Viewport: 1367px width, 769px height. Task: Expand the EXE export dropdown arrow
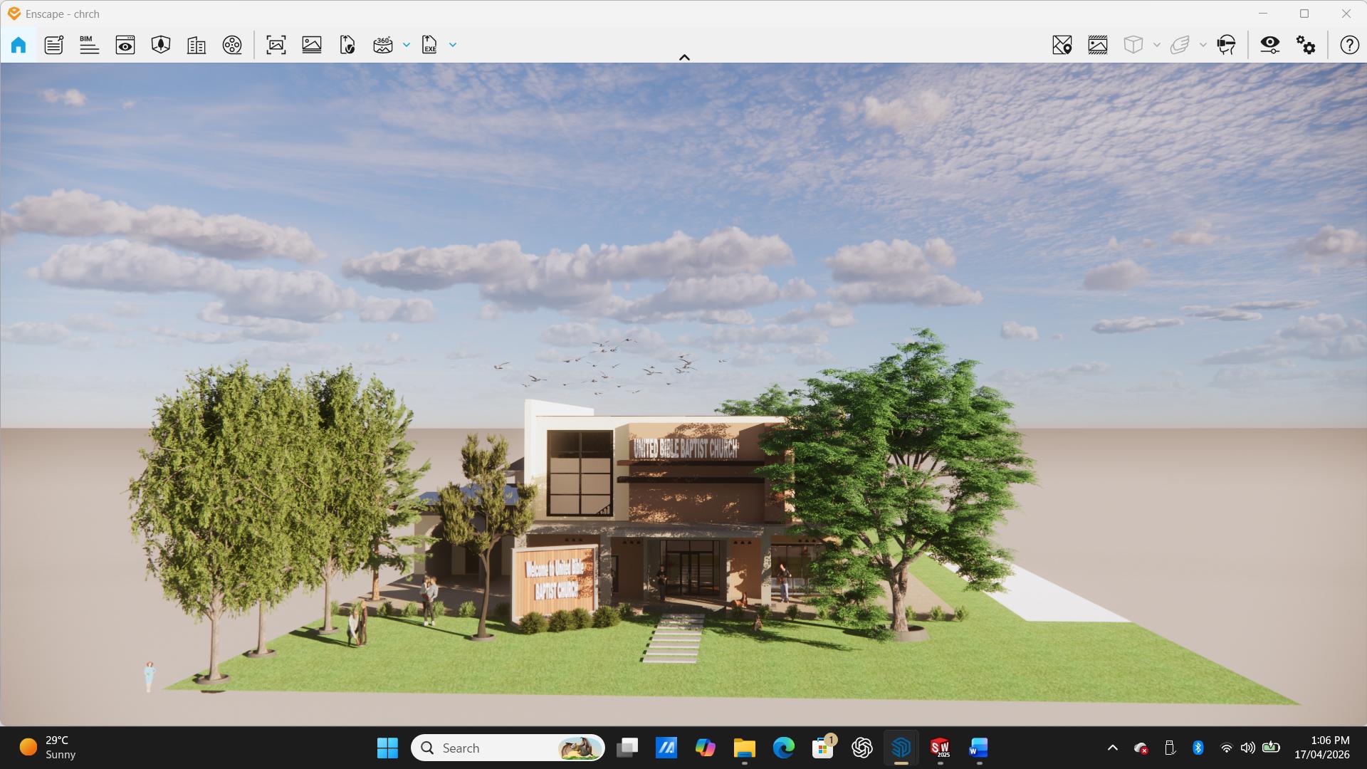pos(453,45)
